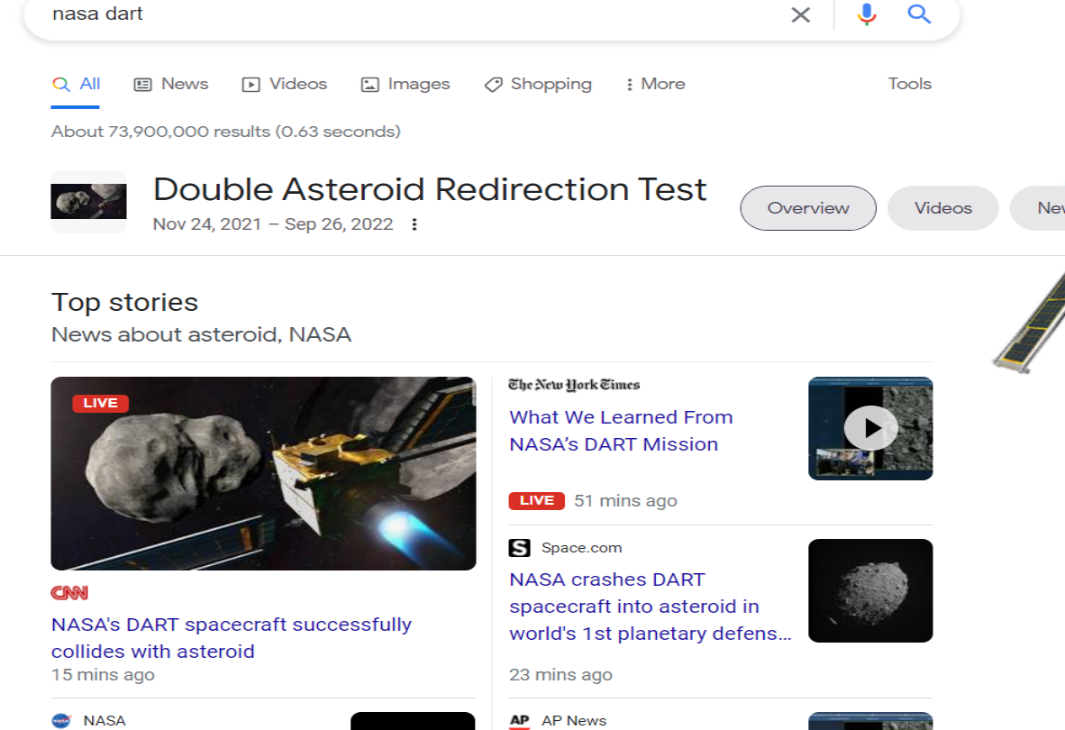This screenshot has height=730, width=1065.
Task: Click the CNN logo under the live story
Action: [x=70, y=592]
